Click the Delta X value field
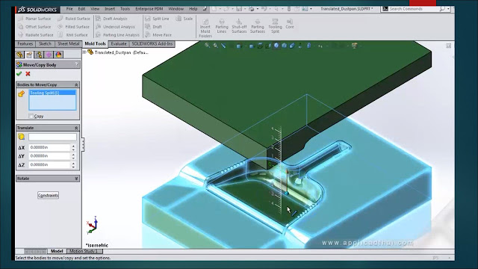Viewport: 478px width, 269px height. [x=50, y=147]
